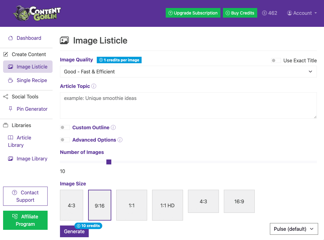Click the Number of Images slider handle

[x=109, y=162]
